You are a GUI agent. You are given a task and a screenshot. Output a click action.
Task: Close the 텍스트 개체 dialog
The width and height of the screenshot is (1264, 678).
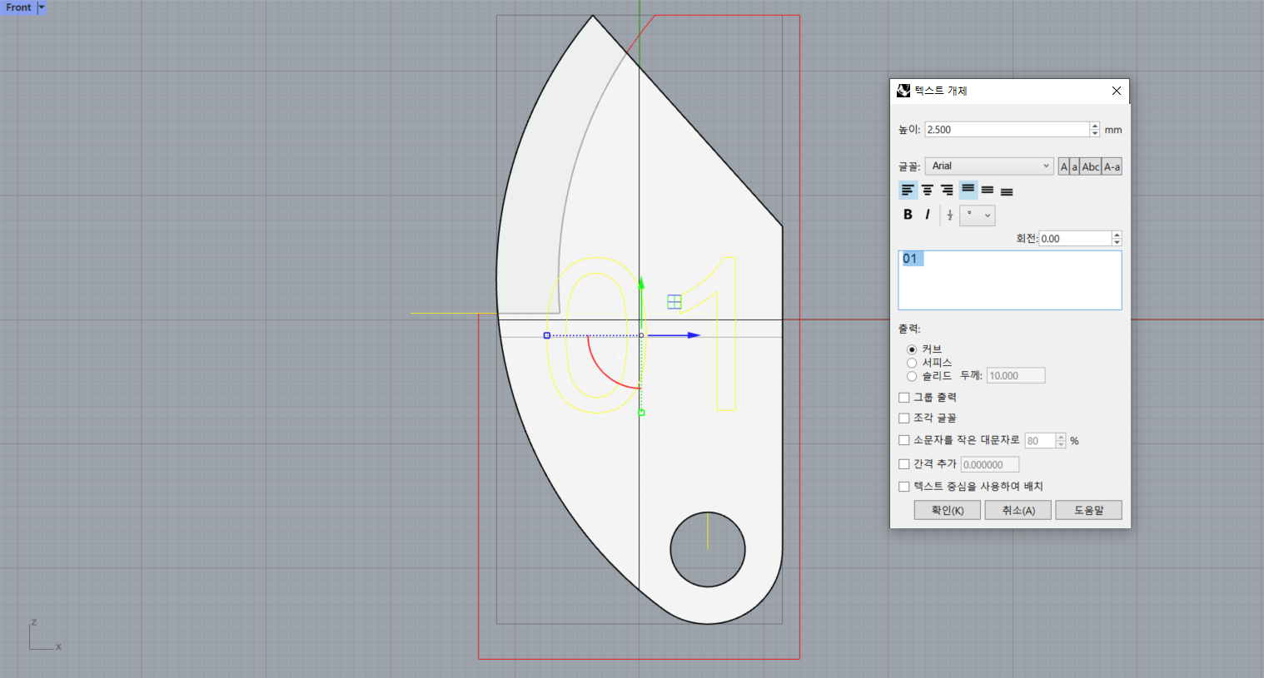click(x=1117, y=91)
